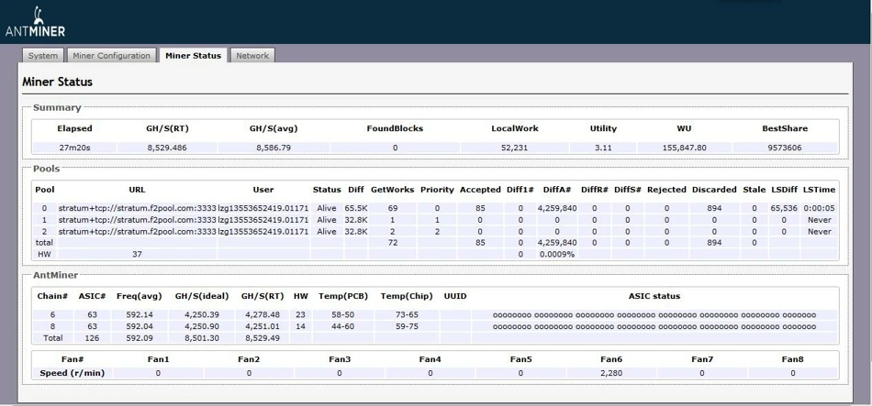Click Total ASIC# value 126
Viewport: 872px width, 406px height.
point(93,337)
